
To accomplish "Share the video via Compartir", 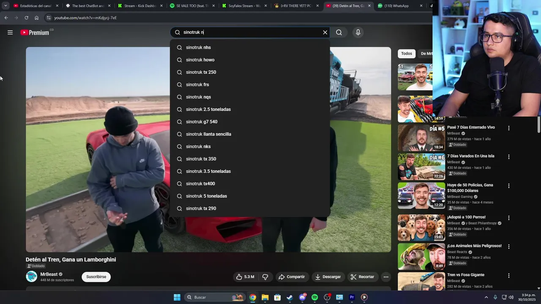I will [292, 277].
